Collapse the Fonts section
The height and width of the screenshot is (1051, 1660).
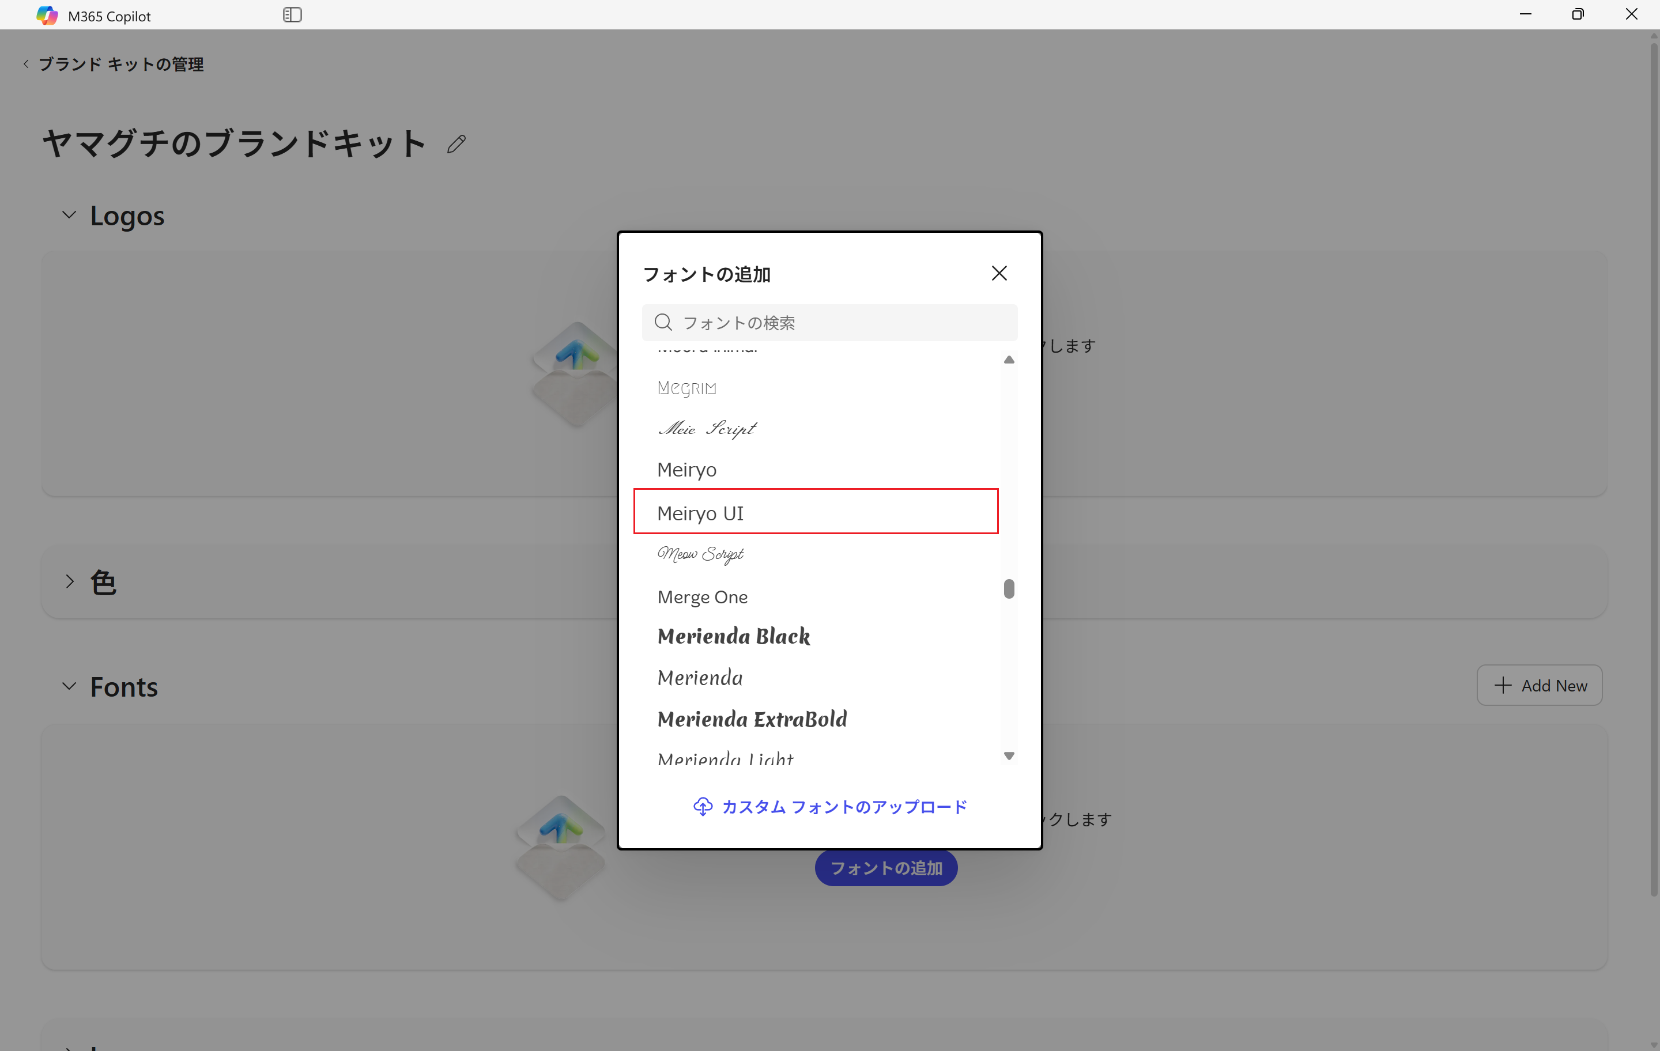tap(69, 686)
